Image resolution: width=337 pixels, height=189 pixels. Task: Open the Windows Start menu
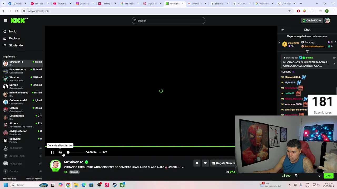pos(6,185)
